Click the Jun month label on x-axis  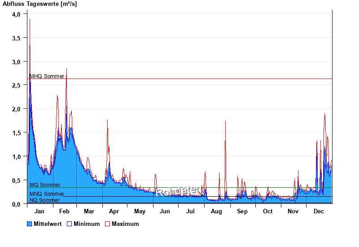tap(165, 211)
